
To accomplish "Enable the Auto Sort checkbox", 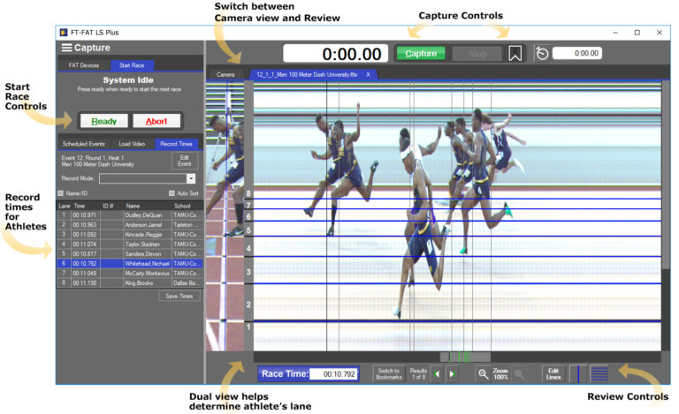I will [x=172, y=193].
